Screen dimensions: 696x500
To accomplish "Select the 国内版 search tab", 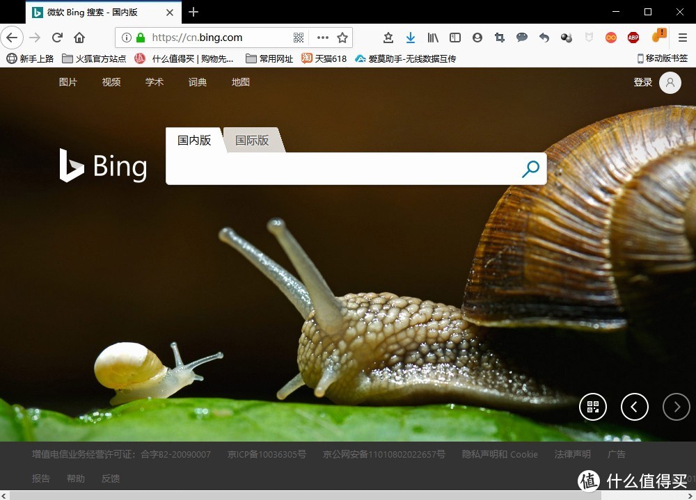I will point(194,140).
